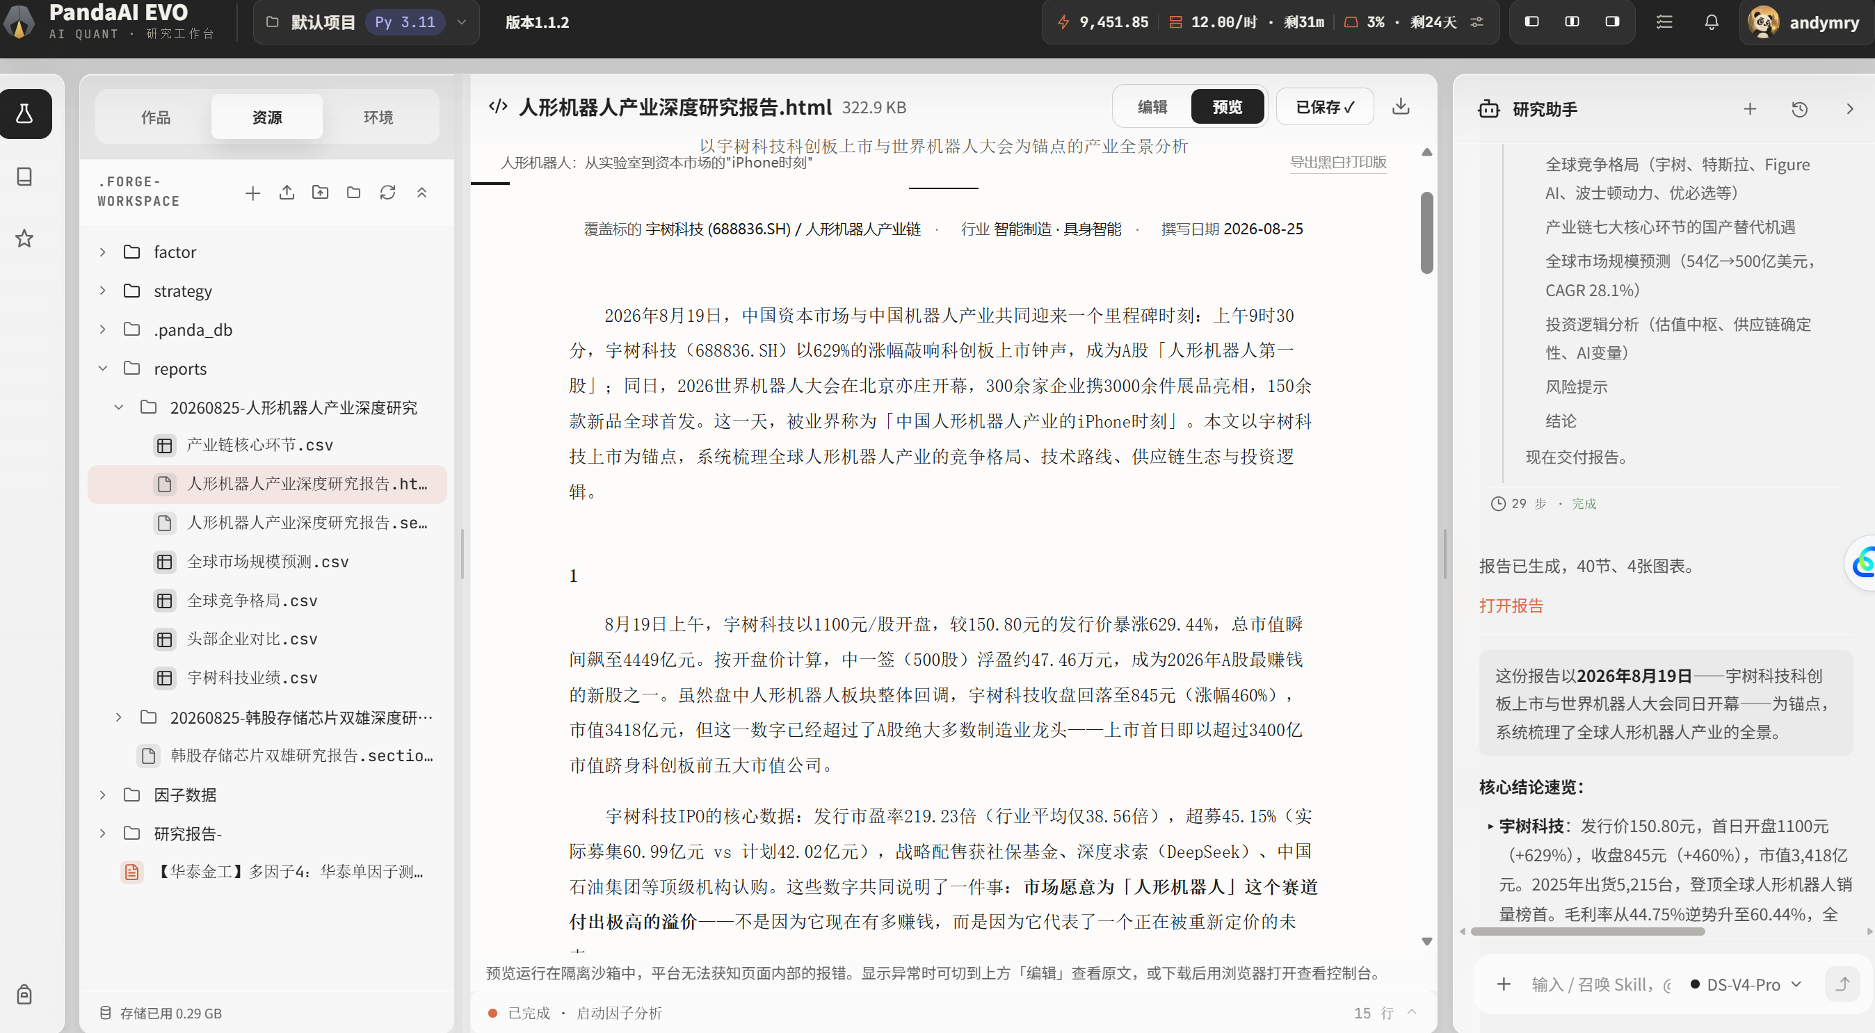The height and width of the screenshot is (1033, 1875).
Task: Create new file with plus icon in workspace
Action: pos(252,193)
